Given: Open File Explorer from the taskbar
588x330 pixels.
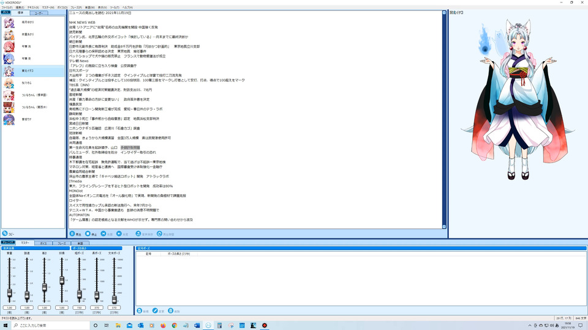Looking at the screenshot, I should [x=118, y=326].
